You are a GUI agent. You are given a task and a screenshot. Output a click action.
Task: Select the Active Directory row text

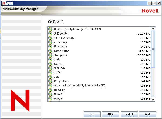tap(64, 38)
